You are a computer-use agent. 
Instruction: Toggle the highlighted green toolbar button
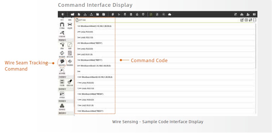point(151,14)
